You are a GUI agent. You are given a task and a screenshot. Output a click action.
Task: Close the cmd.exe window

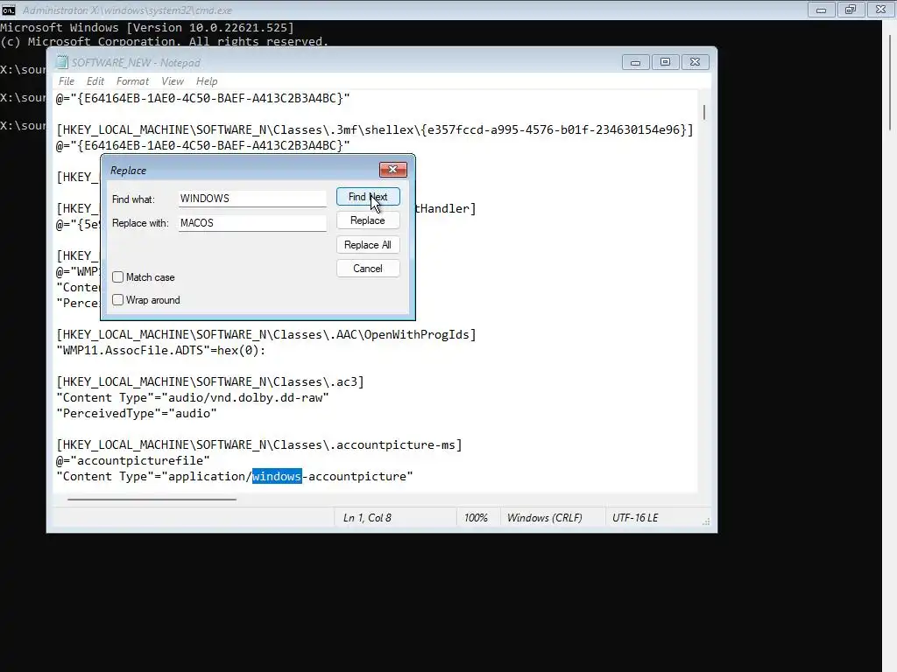point(880,10)
